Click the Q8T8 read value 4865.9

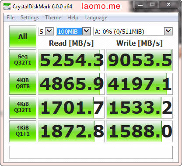pos(71,84)
